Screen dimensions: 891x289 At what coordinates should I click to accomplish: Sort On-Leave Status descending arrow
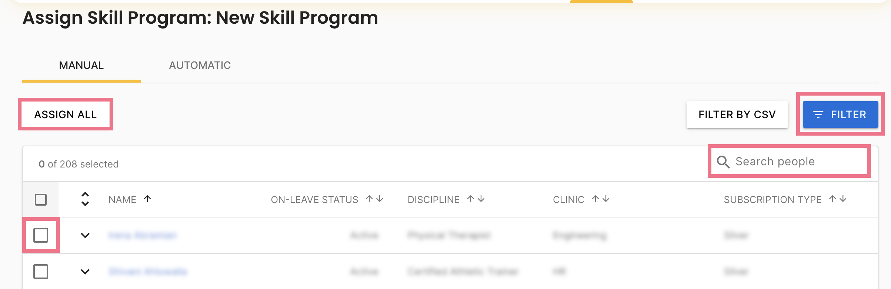pos(380,199)
